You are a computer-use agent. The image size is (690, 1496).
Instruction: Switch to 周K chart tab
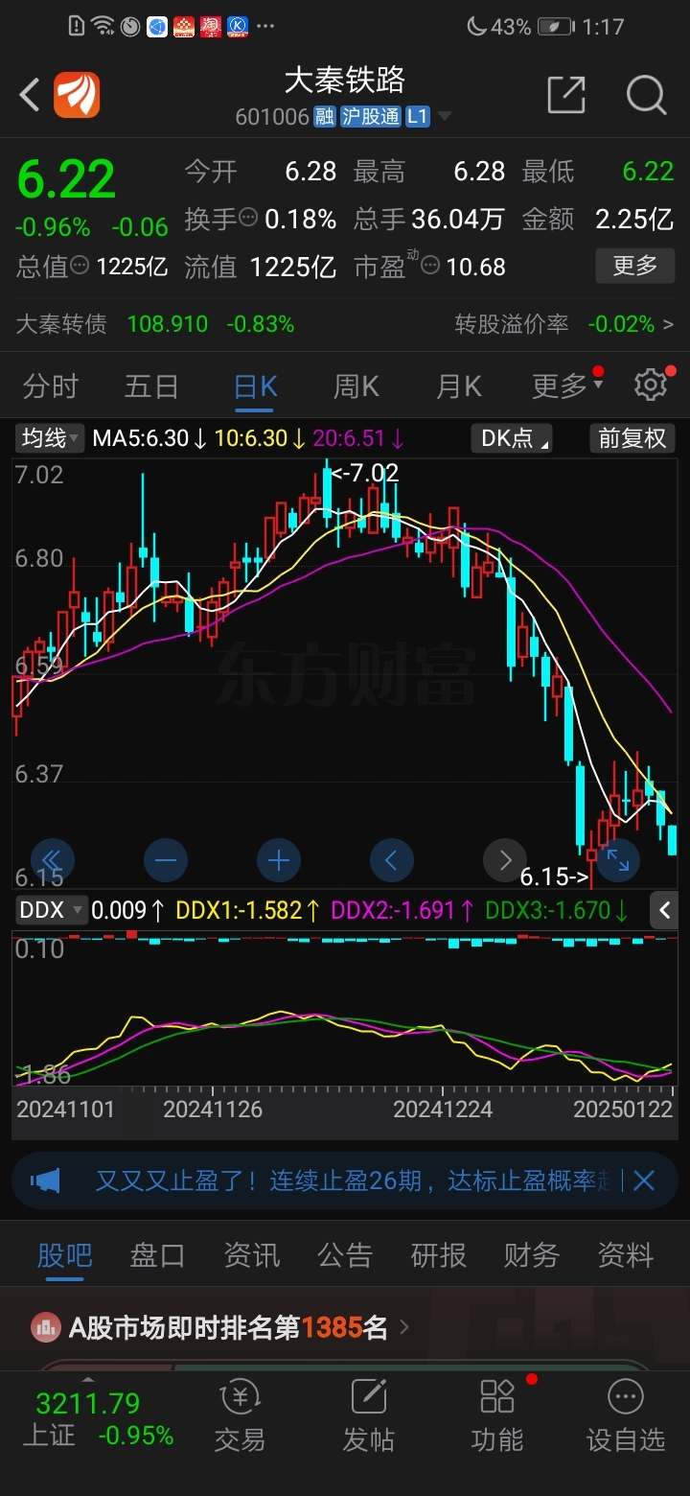(356, 386)
